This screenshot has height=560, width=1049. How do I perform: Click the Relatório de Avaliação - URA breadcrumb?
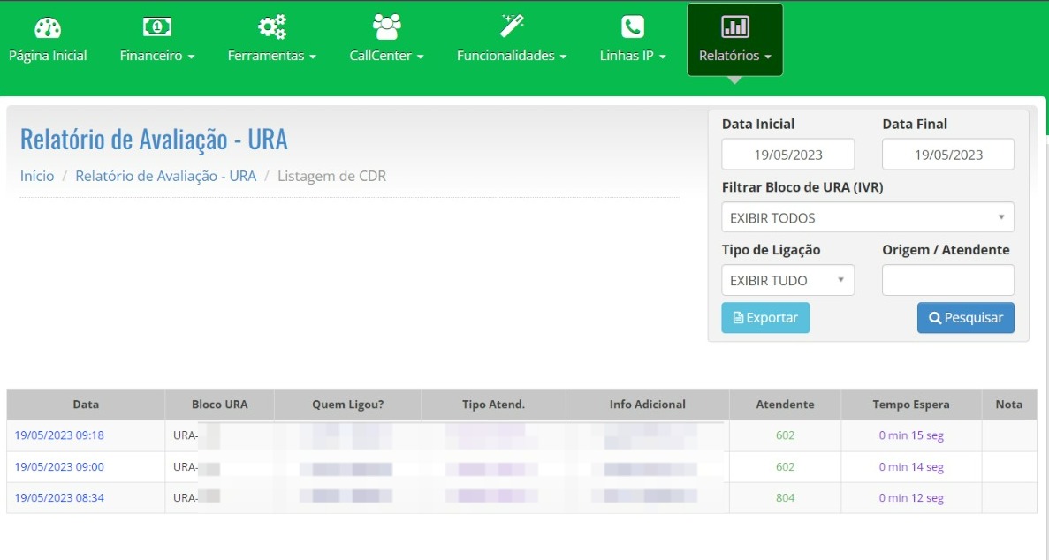(165, 176)
